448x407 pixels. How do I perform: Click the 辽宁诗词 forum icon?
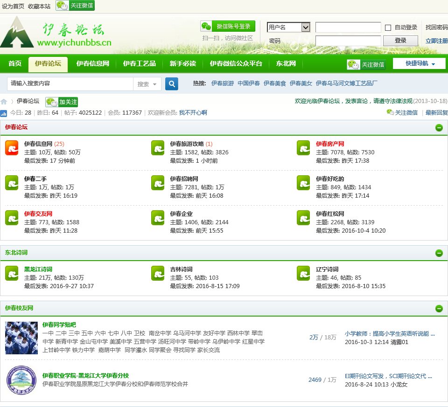[303, 273]
